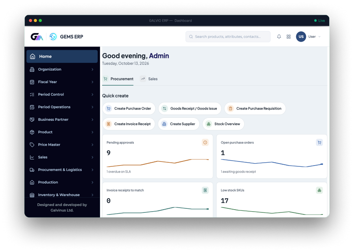Screen dimensions: 354x252
Task: Click the '1 awaiting goods receipt' text
Action: [238, 172]
